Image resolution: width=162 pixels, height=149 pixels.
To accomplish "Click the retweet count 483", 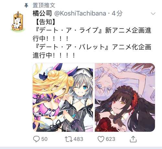I will [78, 139].
